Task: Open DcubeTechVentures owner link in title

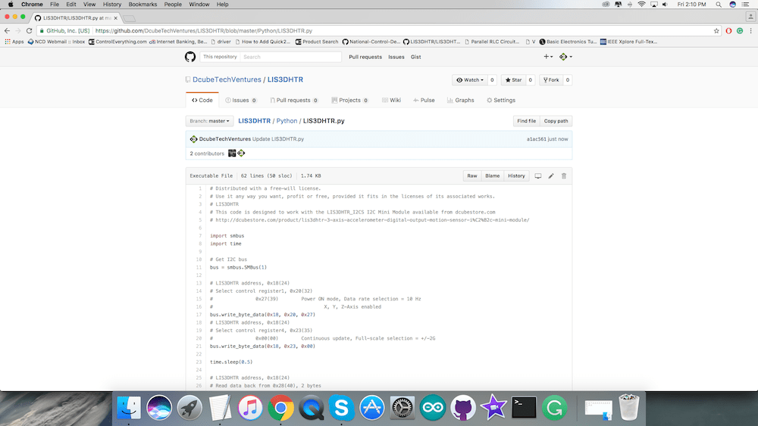Action: pos(227,79)
